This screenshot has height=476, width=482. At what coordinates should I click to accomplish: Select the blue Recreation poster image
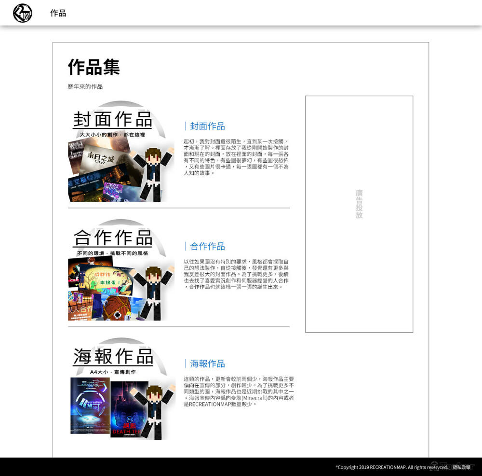tap(90, 405)
